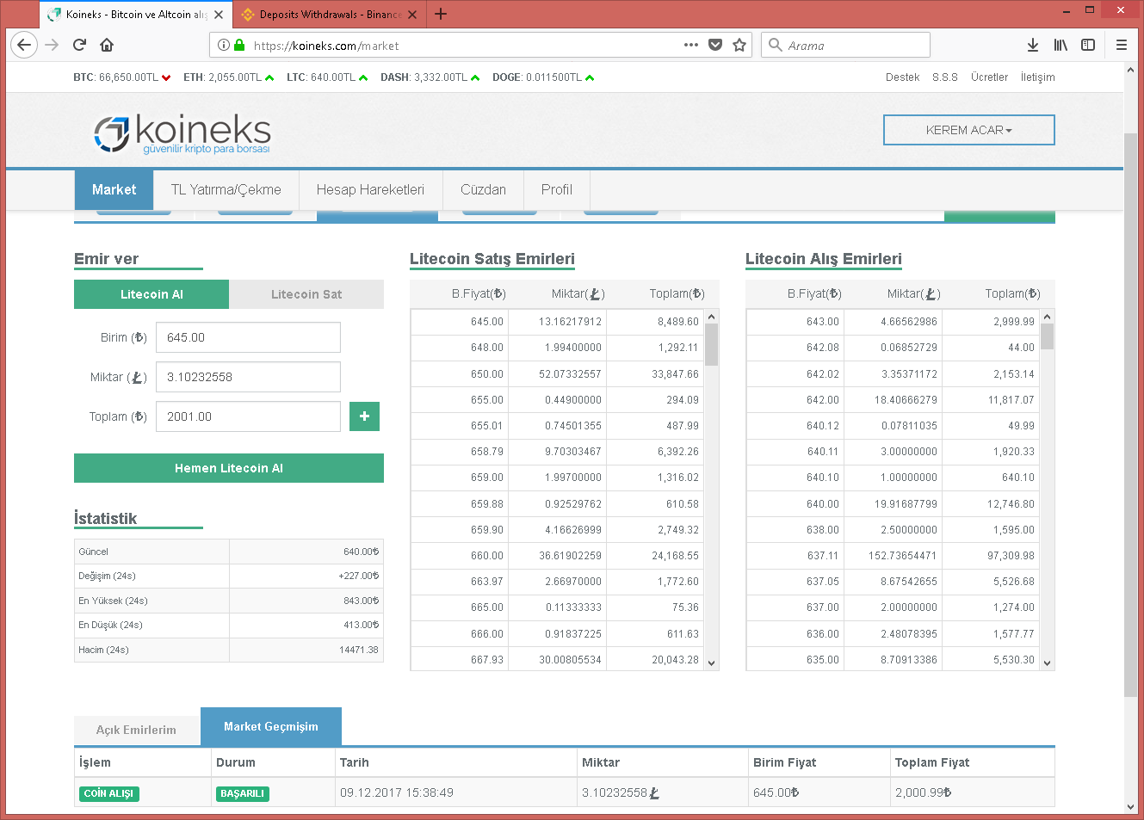
Task: Click search magnifier icon in Arama box
Action: coord(776,45)
